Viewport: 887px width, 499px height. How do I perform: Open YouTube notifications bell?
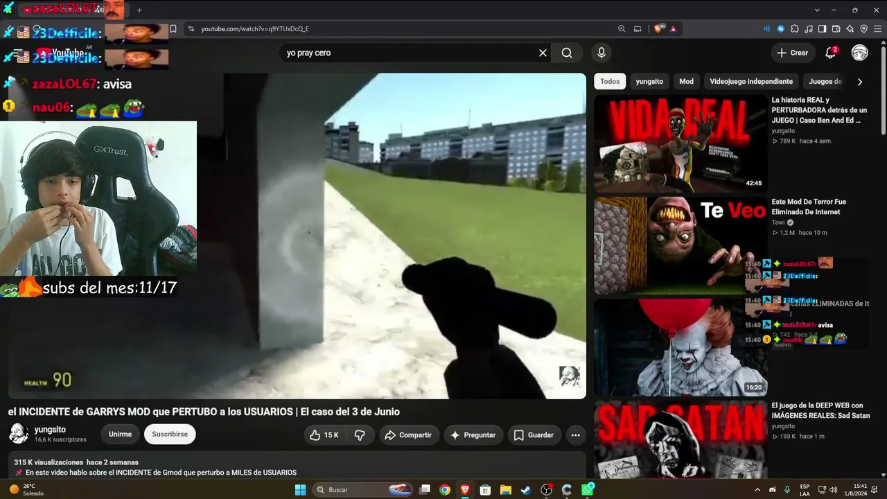[x=830, y=53]
